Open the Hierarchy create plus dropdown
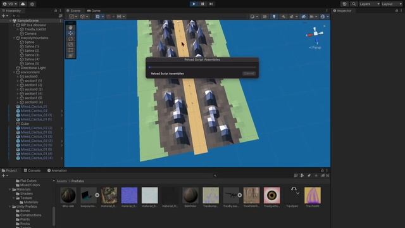 tap(5, 16)
